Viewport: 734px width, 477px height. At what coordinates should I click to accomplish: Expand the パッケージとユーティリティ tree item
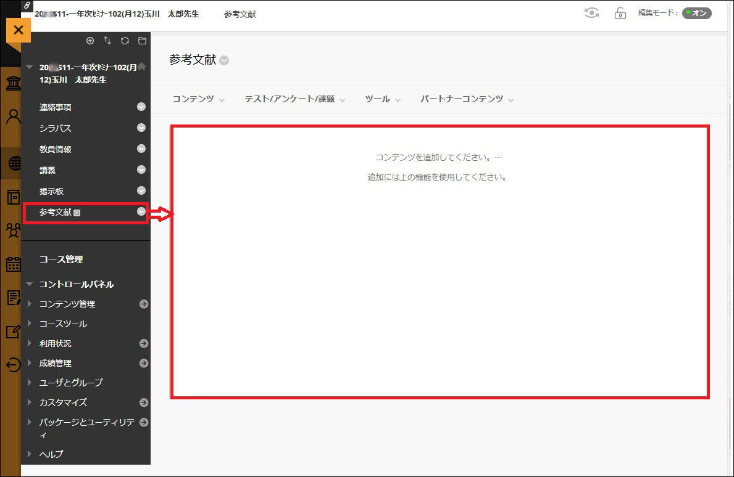(x=30, y=422)
